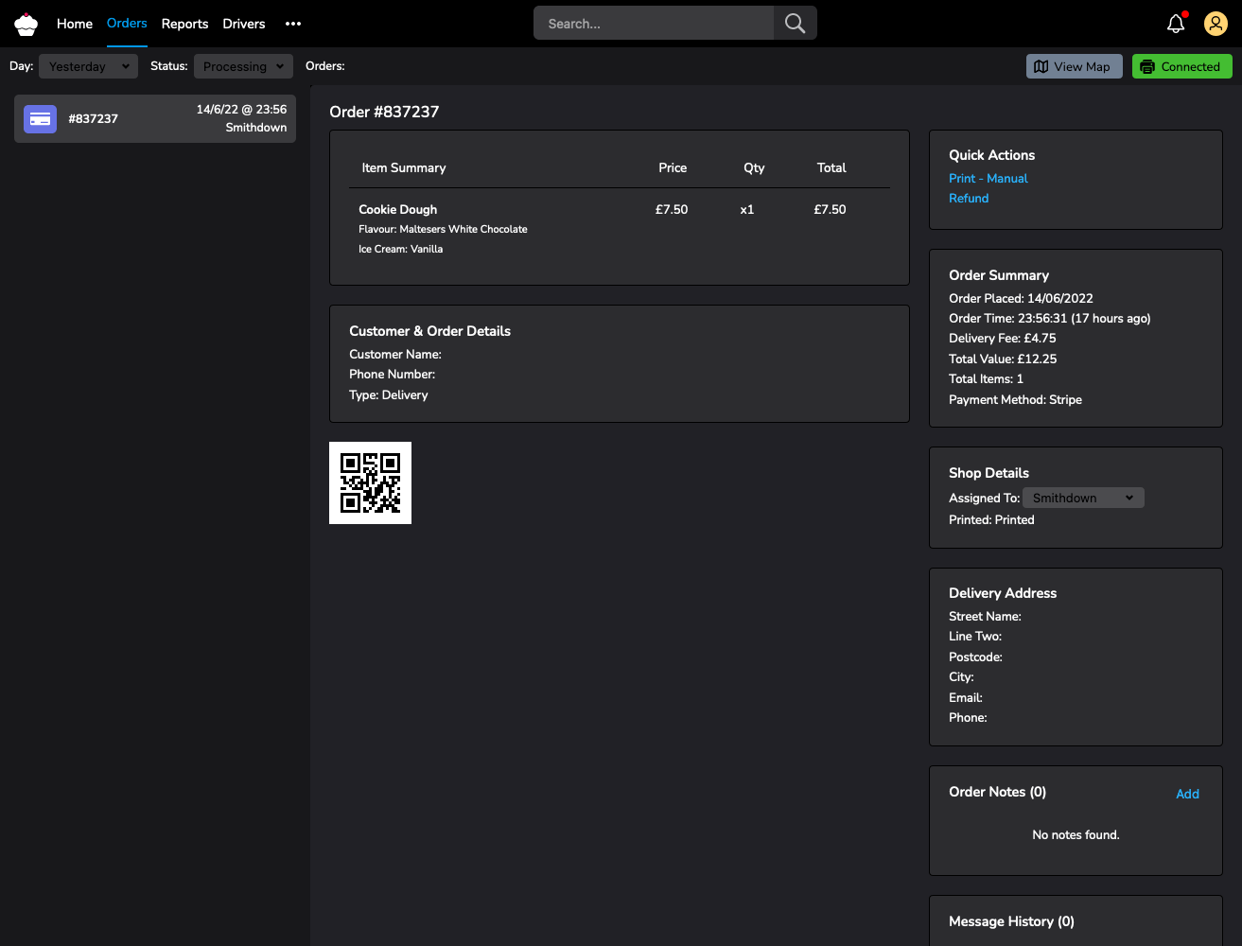Click the card payment icon on order #837237
Image resolution: width=1242 pixels, height=946 pixels.
pos(40,119)
